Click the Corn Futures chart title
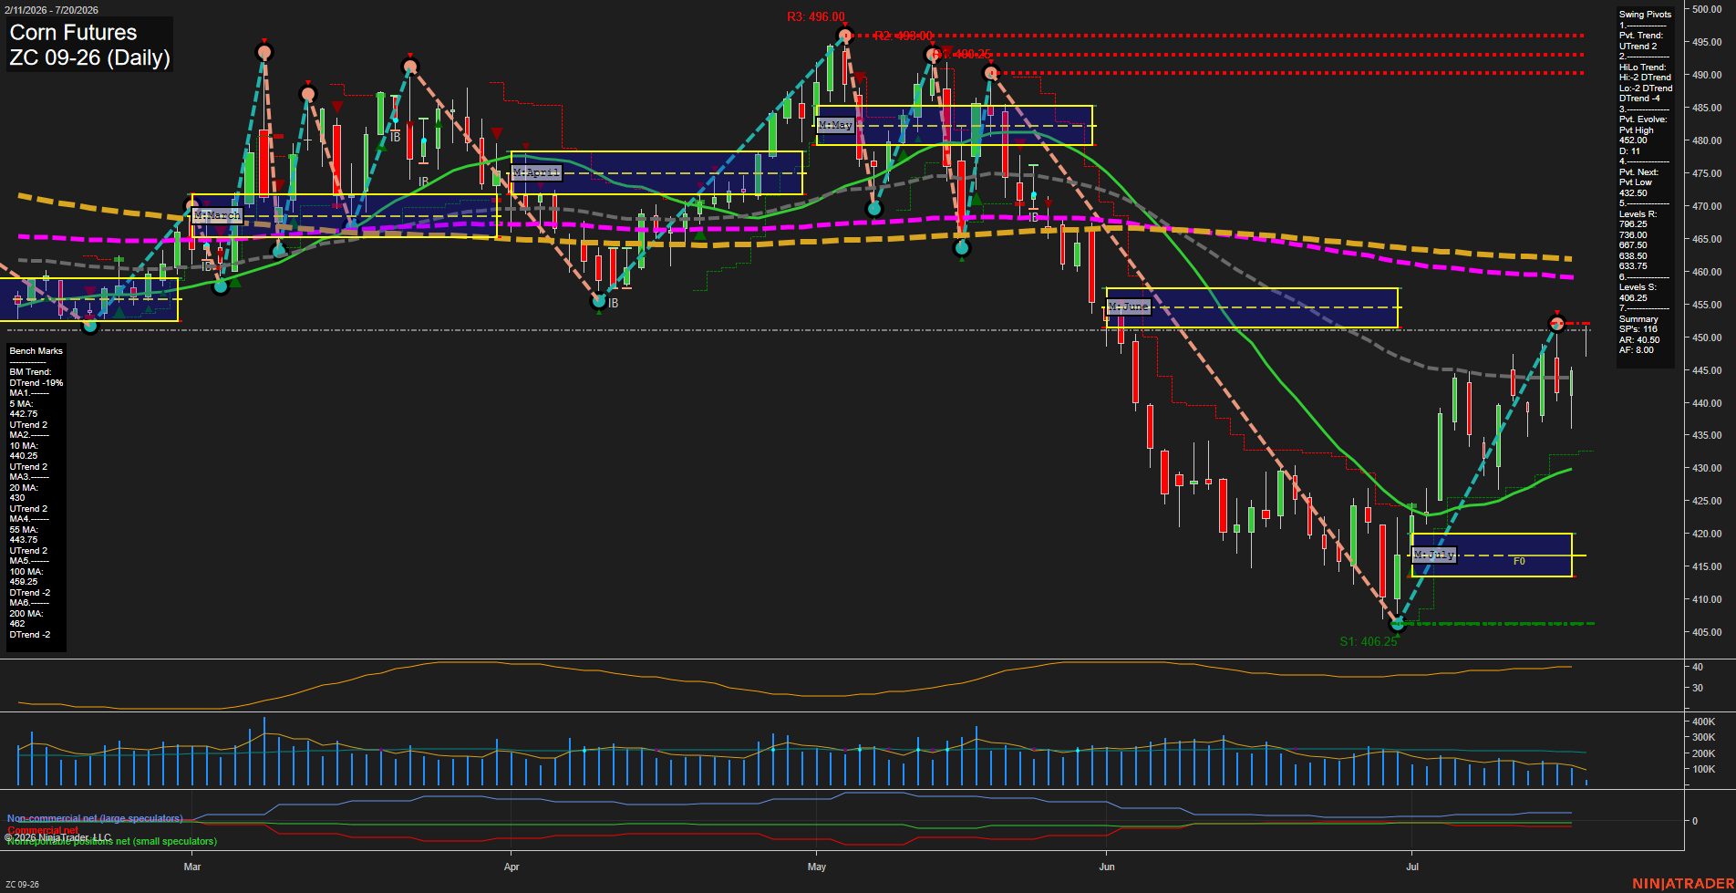 tap(73, 32)
